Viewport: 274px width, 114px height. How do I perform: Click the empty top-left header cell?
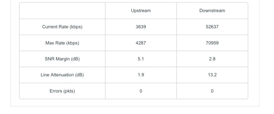(x=62, y=11)
